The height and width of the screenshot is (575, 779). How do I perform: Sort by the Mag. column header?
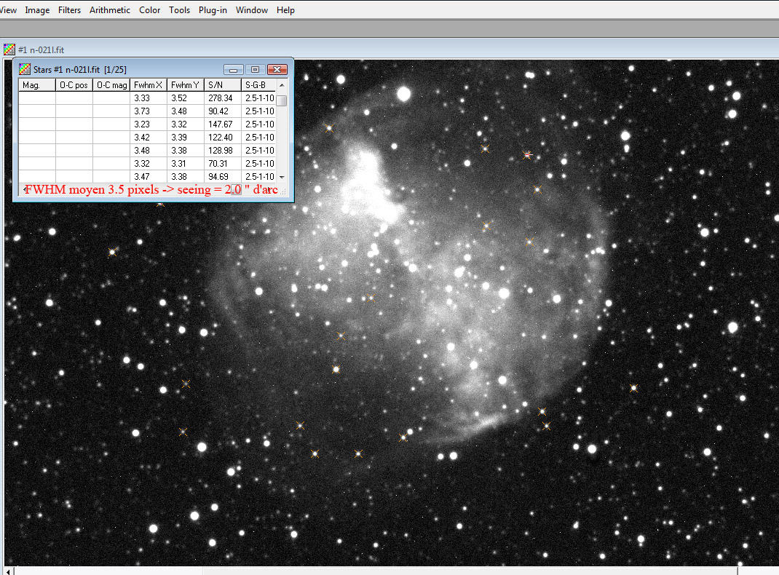pyautogui.click(x=36, y=85)
